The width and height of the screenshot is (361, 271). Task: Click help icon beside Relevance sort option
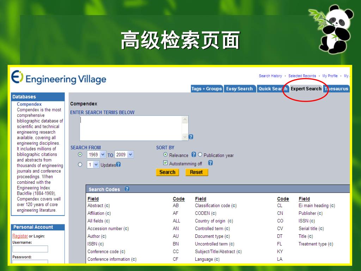pyautogui.click(x=194, y=155)
